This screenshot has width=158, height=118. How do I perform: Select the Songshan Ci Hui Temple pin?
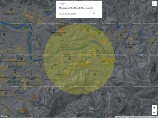point(54,83)
